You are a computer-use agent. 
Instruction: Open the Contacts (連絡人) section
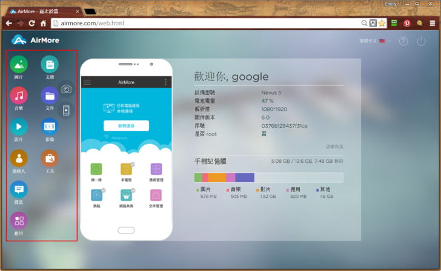point(19,158)
